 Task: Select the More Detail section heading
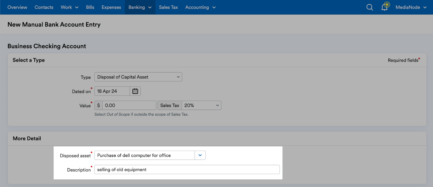(x=27, y=139)
